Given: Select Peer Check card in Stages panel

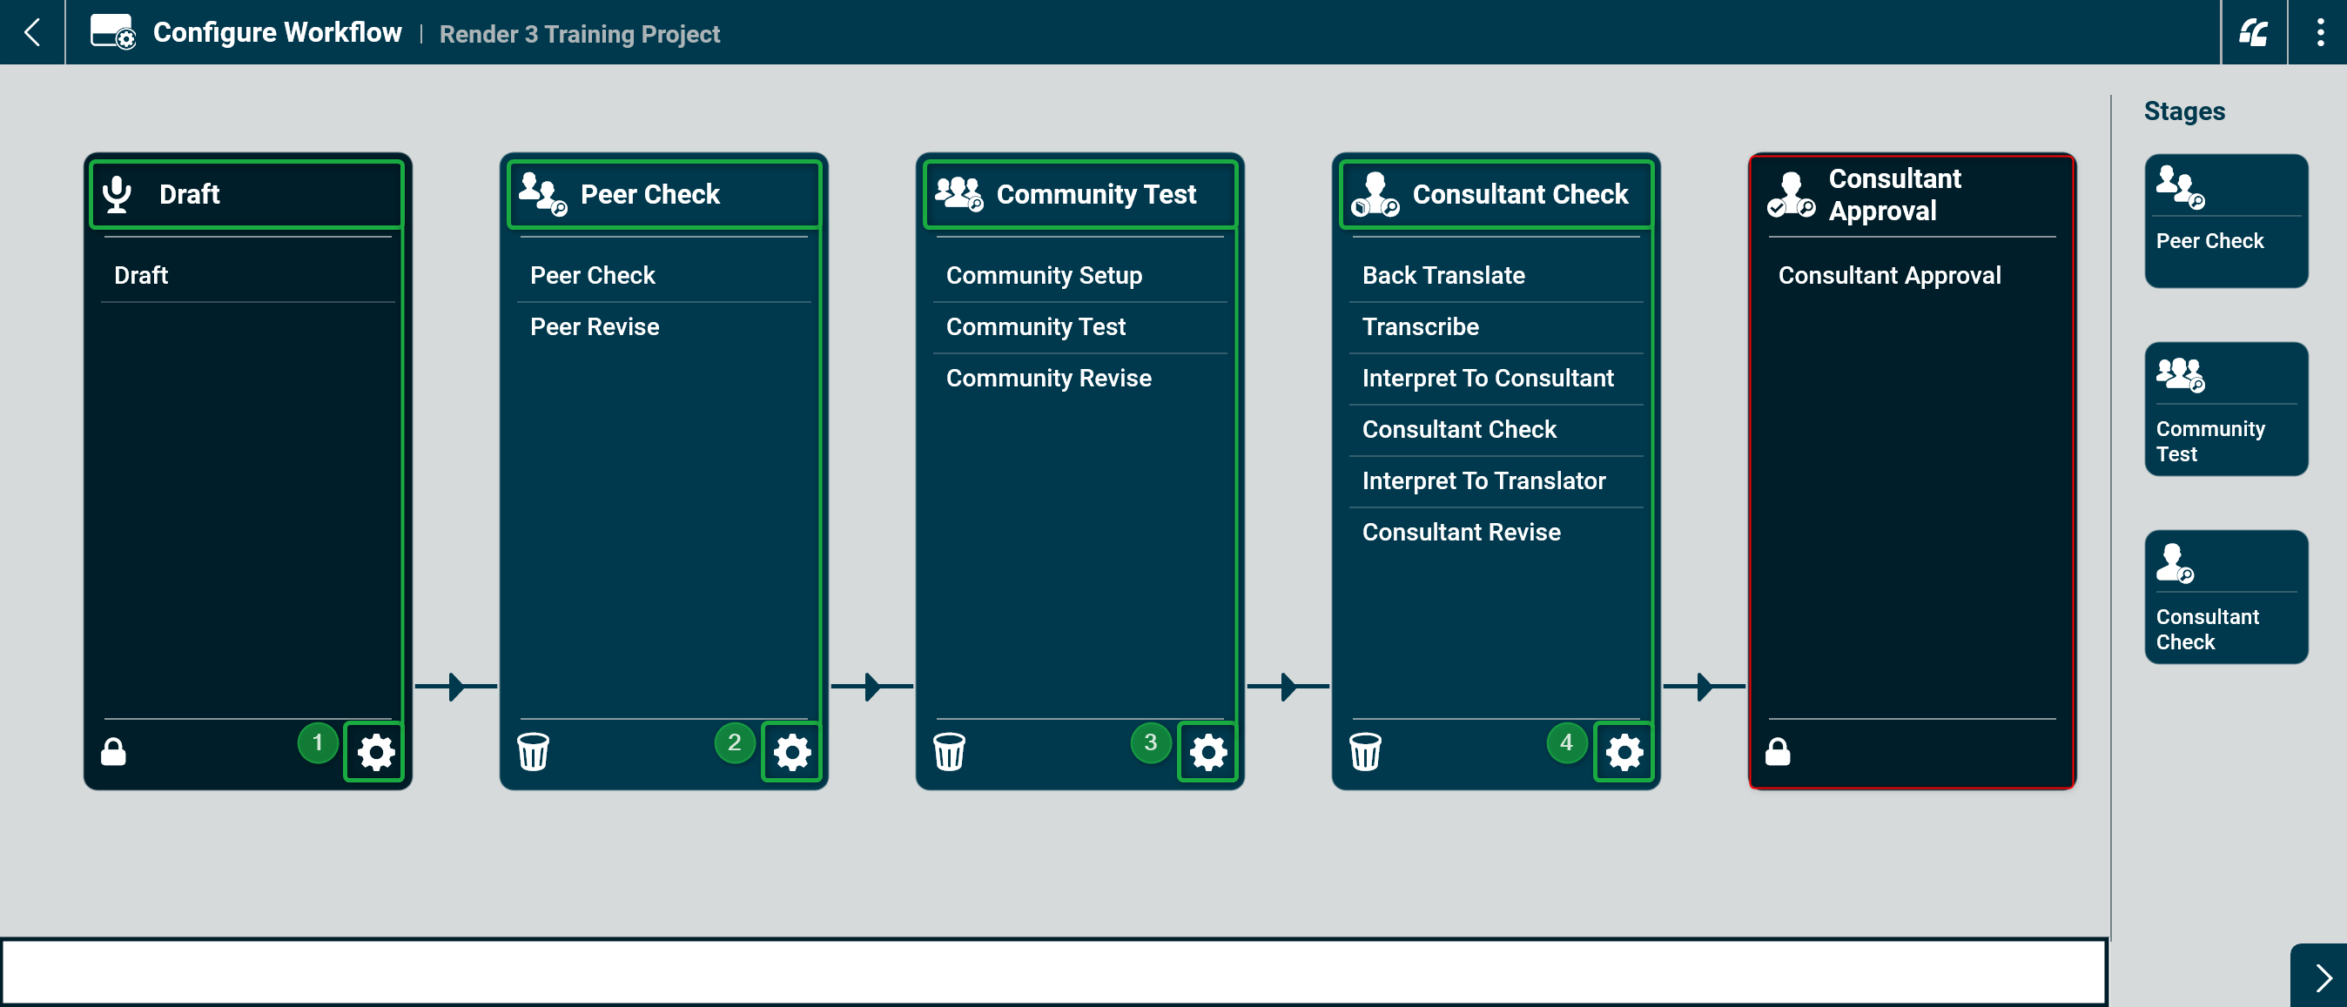Looking at the screenshot, I should (2225, 221).
